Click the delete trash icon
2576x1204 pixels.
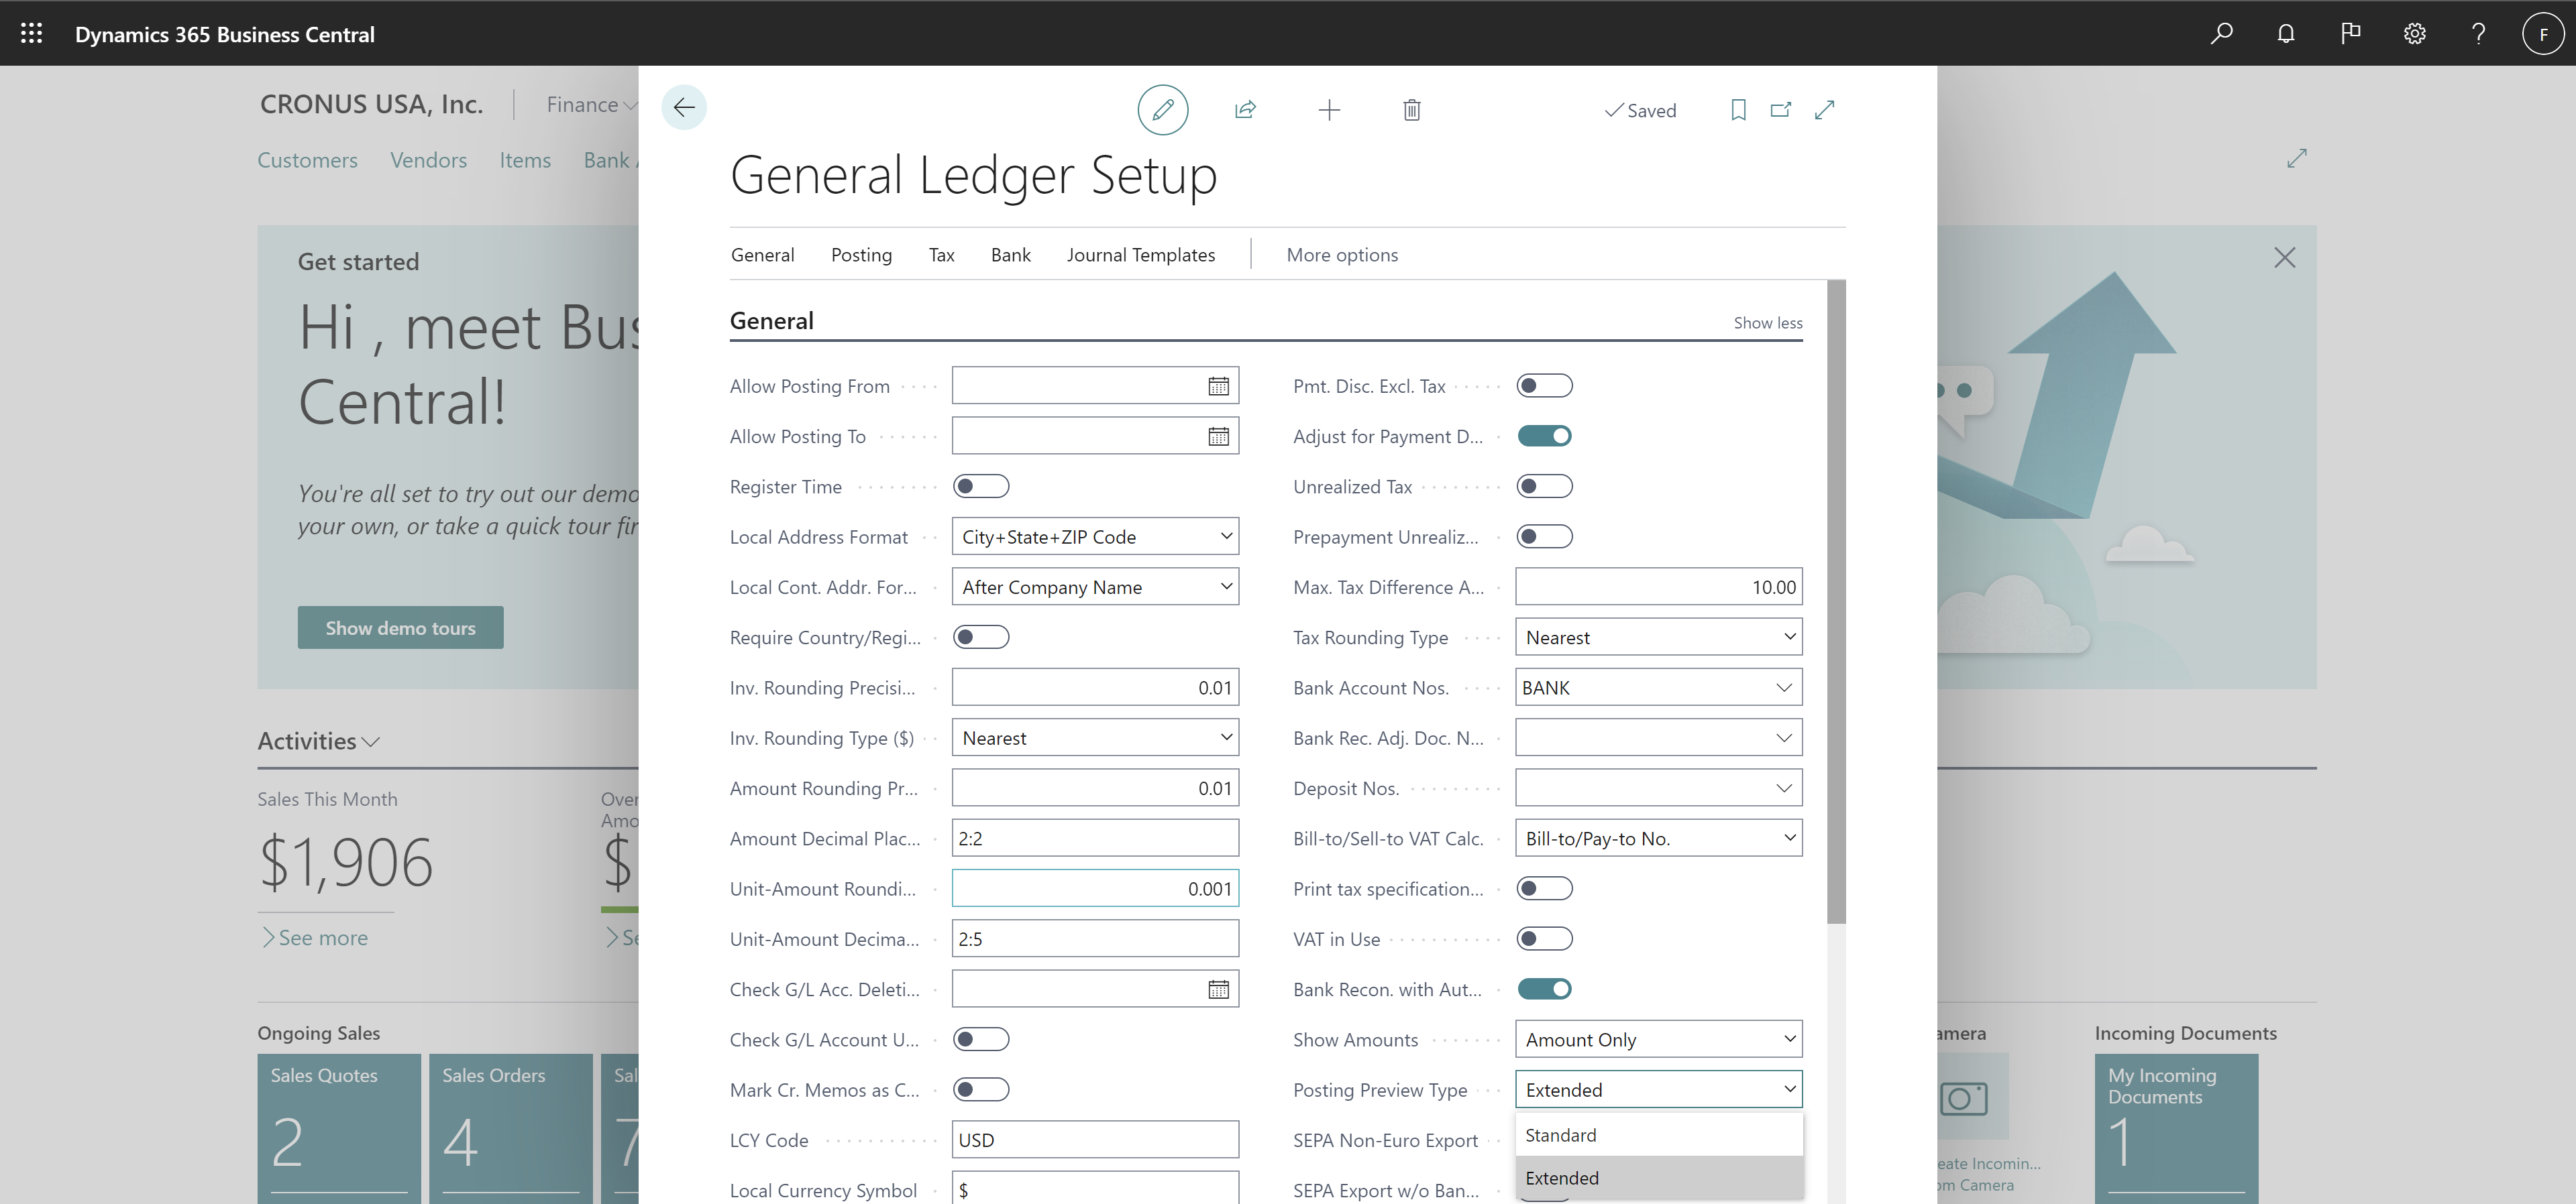(1409, 109)
